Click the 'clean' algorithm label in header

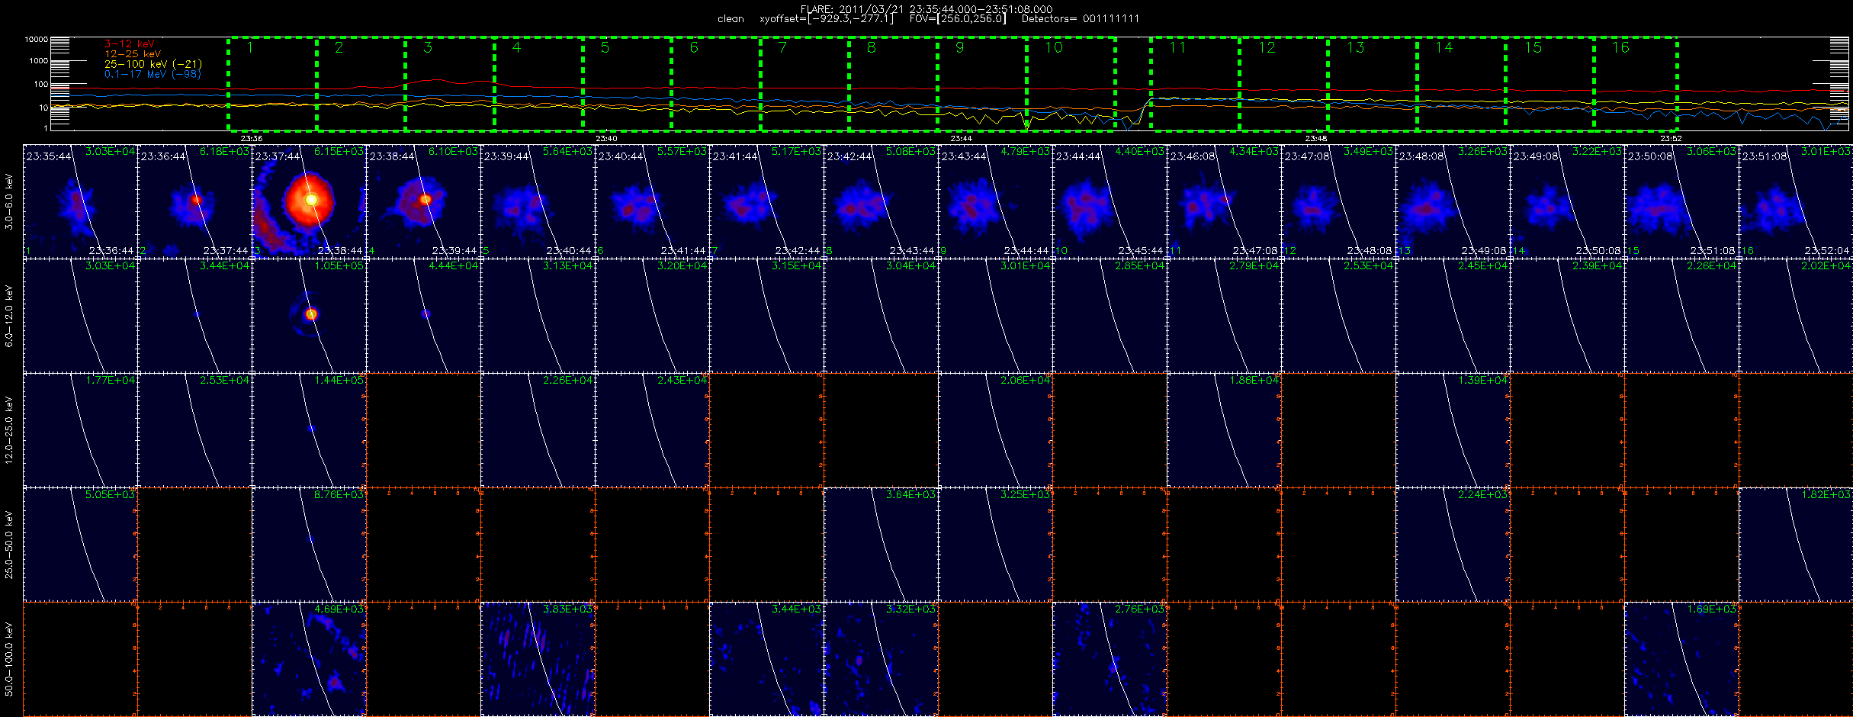coord(731,19)
